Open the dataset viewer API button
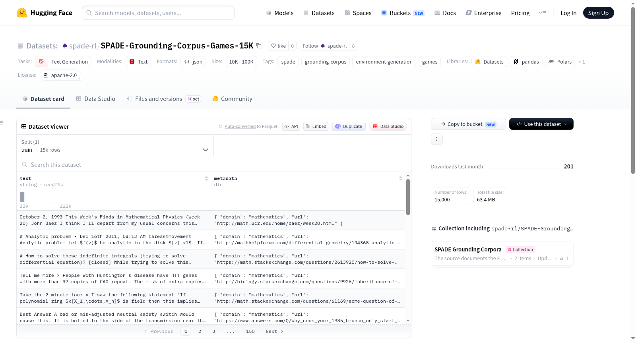The height and width of the screenshot is (342, 636). (291, 126)
